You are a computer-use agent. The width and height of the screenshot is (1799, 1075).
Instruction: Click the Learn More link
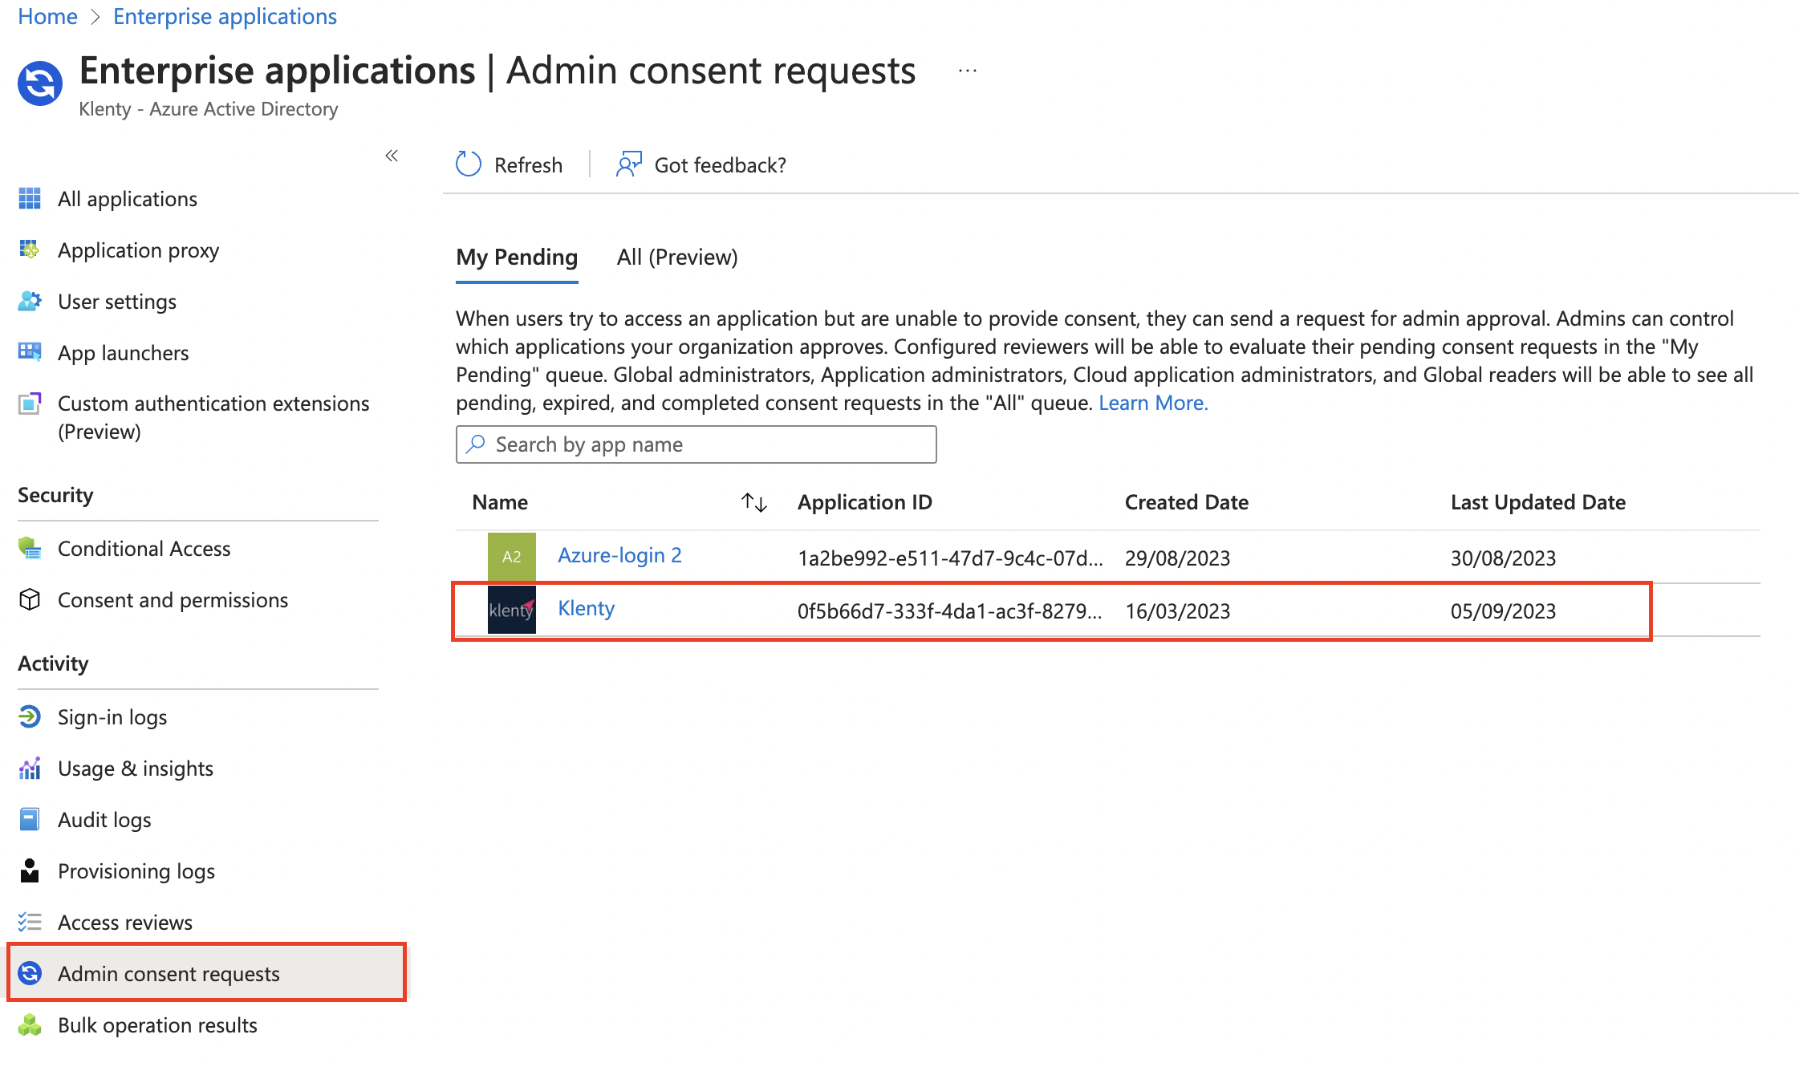[x=1152, y=403]
